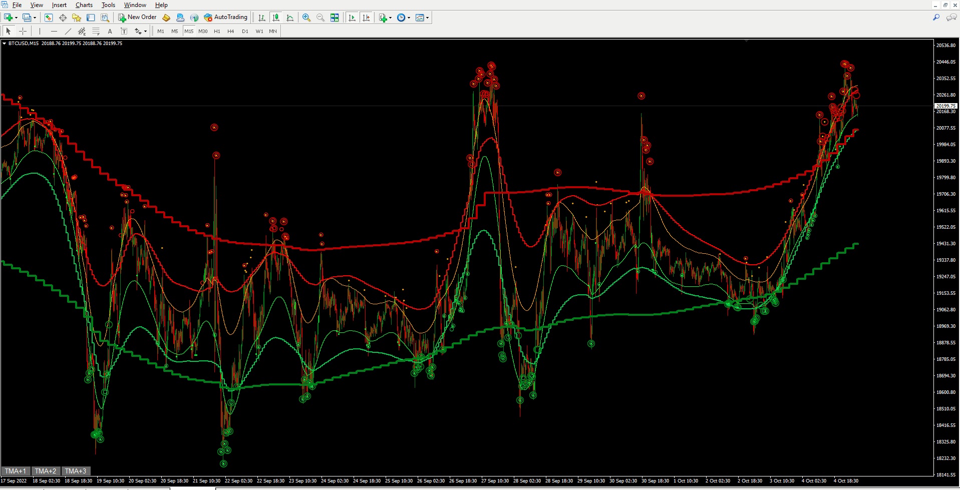Select the Trendline tool
Screen dimensions: 960x490
pos(68,31)
